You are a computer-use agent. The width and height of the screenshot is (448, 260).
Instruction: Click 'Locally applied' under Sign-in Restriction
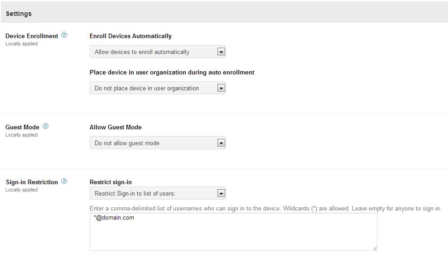21,190
